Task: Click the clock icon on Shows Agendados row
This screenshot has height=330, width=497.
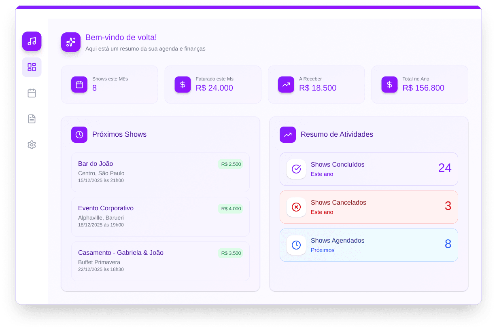Action: pos(296,245)
